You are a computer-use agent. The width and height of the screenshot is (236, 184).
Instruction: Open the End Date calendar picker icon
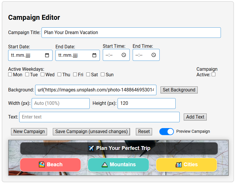[94, 55]
